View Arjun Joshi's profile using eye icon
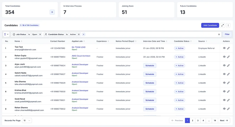235x127 pixels. tap(224, 66)
